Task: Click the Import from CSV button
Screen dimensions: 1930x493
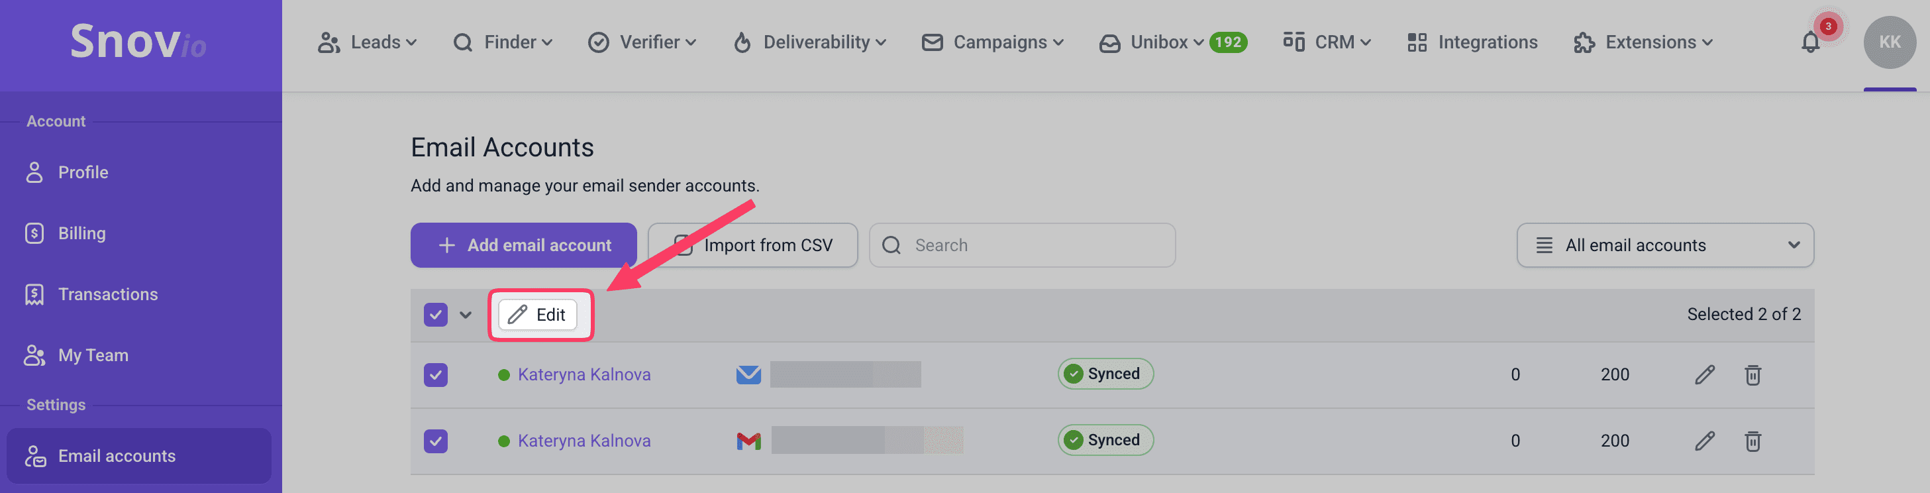Action: (753, 245)
